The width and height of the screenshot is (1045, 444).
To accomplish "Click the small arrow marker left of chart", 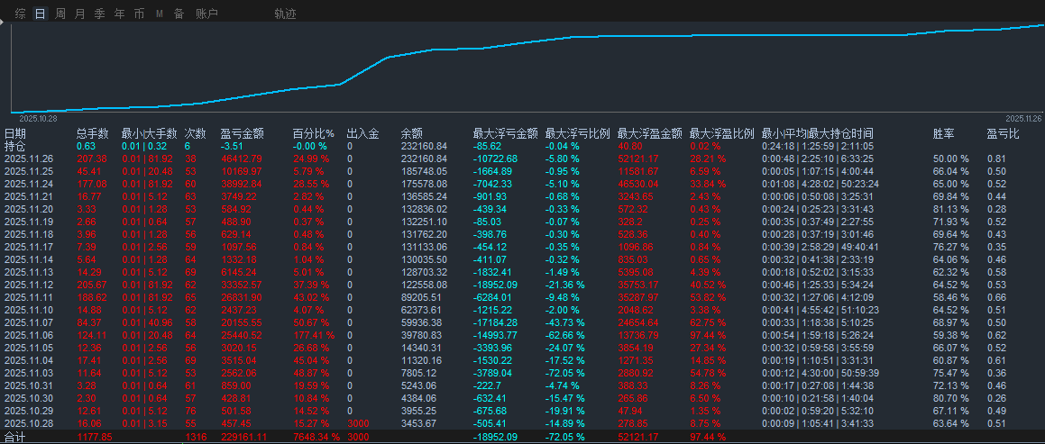I will (x=3, y=23).
